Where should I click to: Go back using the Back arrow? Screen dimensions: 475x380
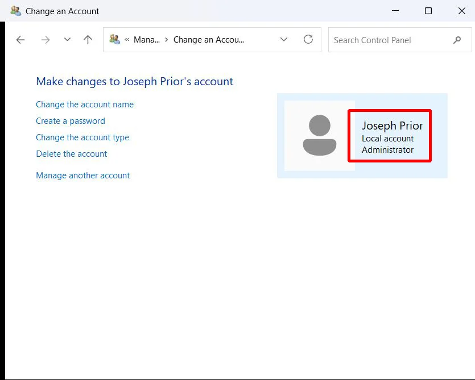20,40
